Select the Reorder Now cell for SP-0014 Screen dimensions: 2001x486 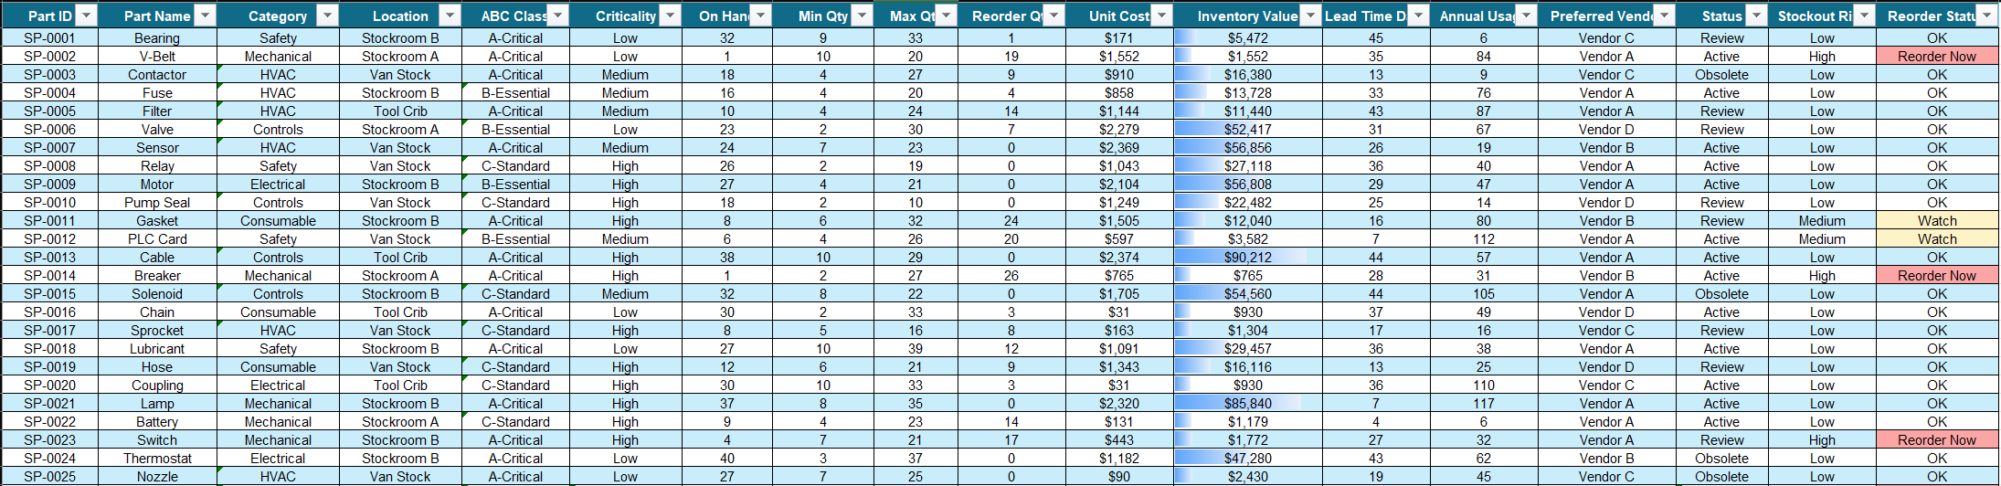pos(1937,276)
